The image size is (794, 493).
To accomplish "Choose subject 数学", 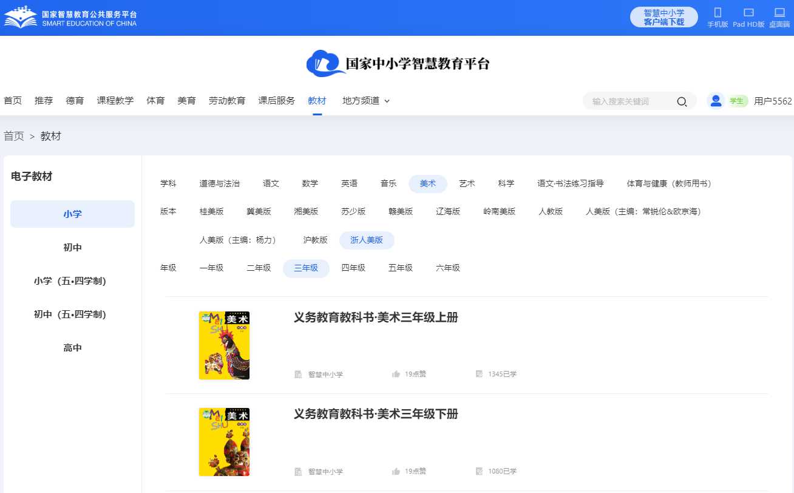I will [310, 183].
